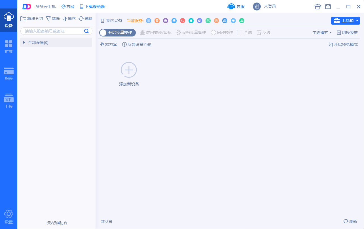Open the 工具箱 toolbox dropdown
The width and height of the screenshot is (364, 229).
click(346, 21)
